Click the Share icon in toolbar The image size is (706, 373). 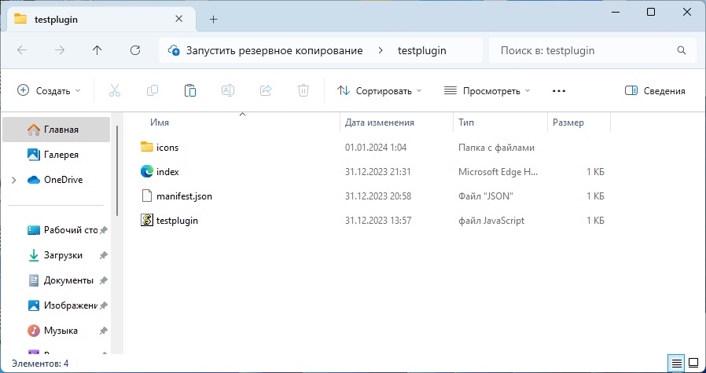coord(266,91)
